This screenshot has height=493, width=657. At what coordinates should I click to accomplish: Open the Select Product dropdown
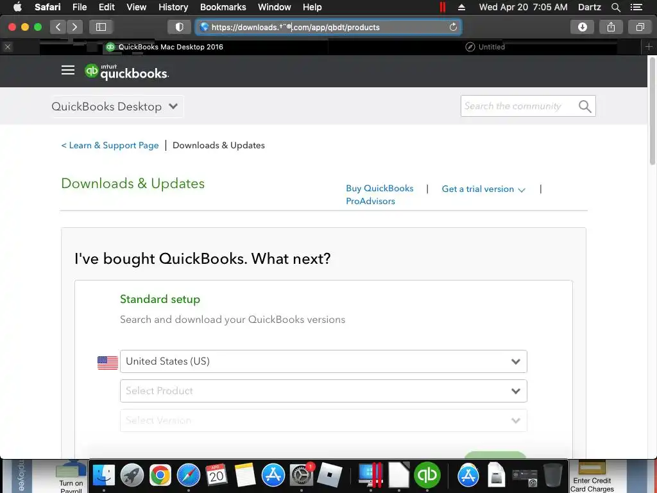323,391
